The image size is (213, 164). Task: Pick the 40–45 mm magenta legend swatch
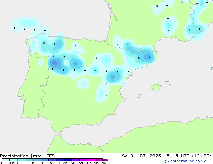click(91, 160)
